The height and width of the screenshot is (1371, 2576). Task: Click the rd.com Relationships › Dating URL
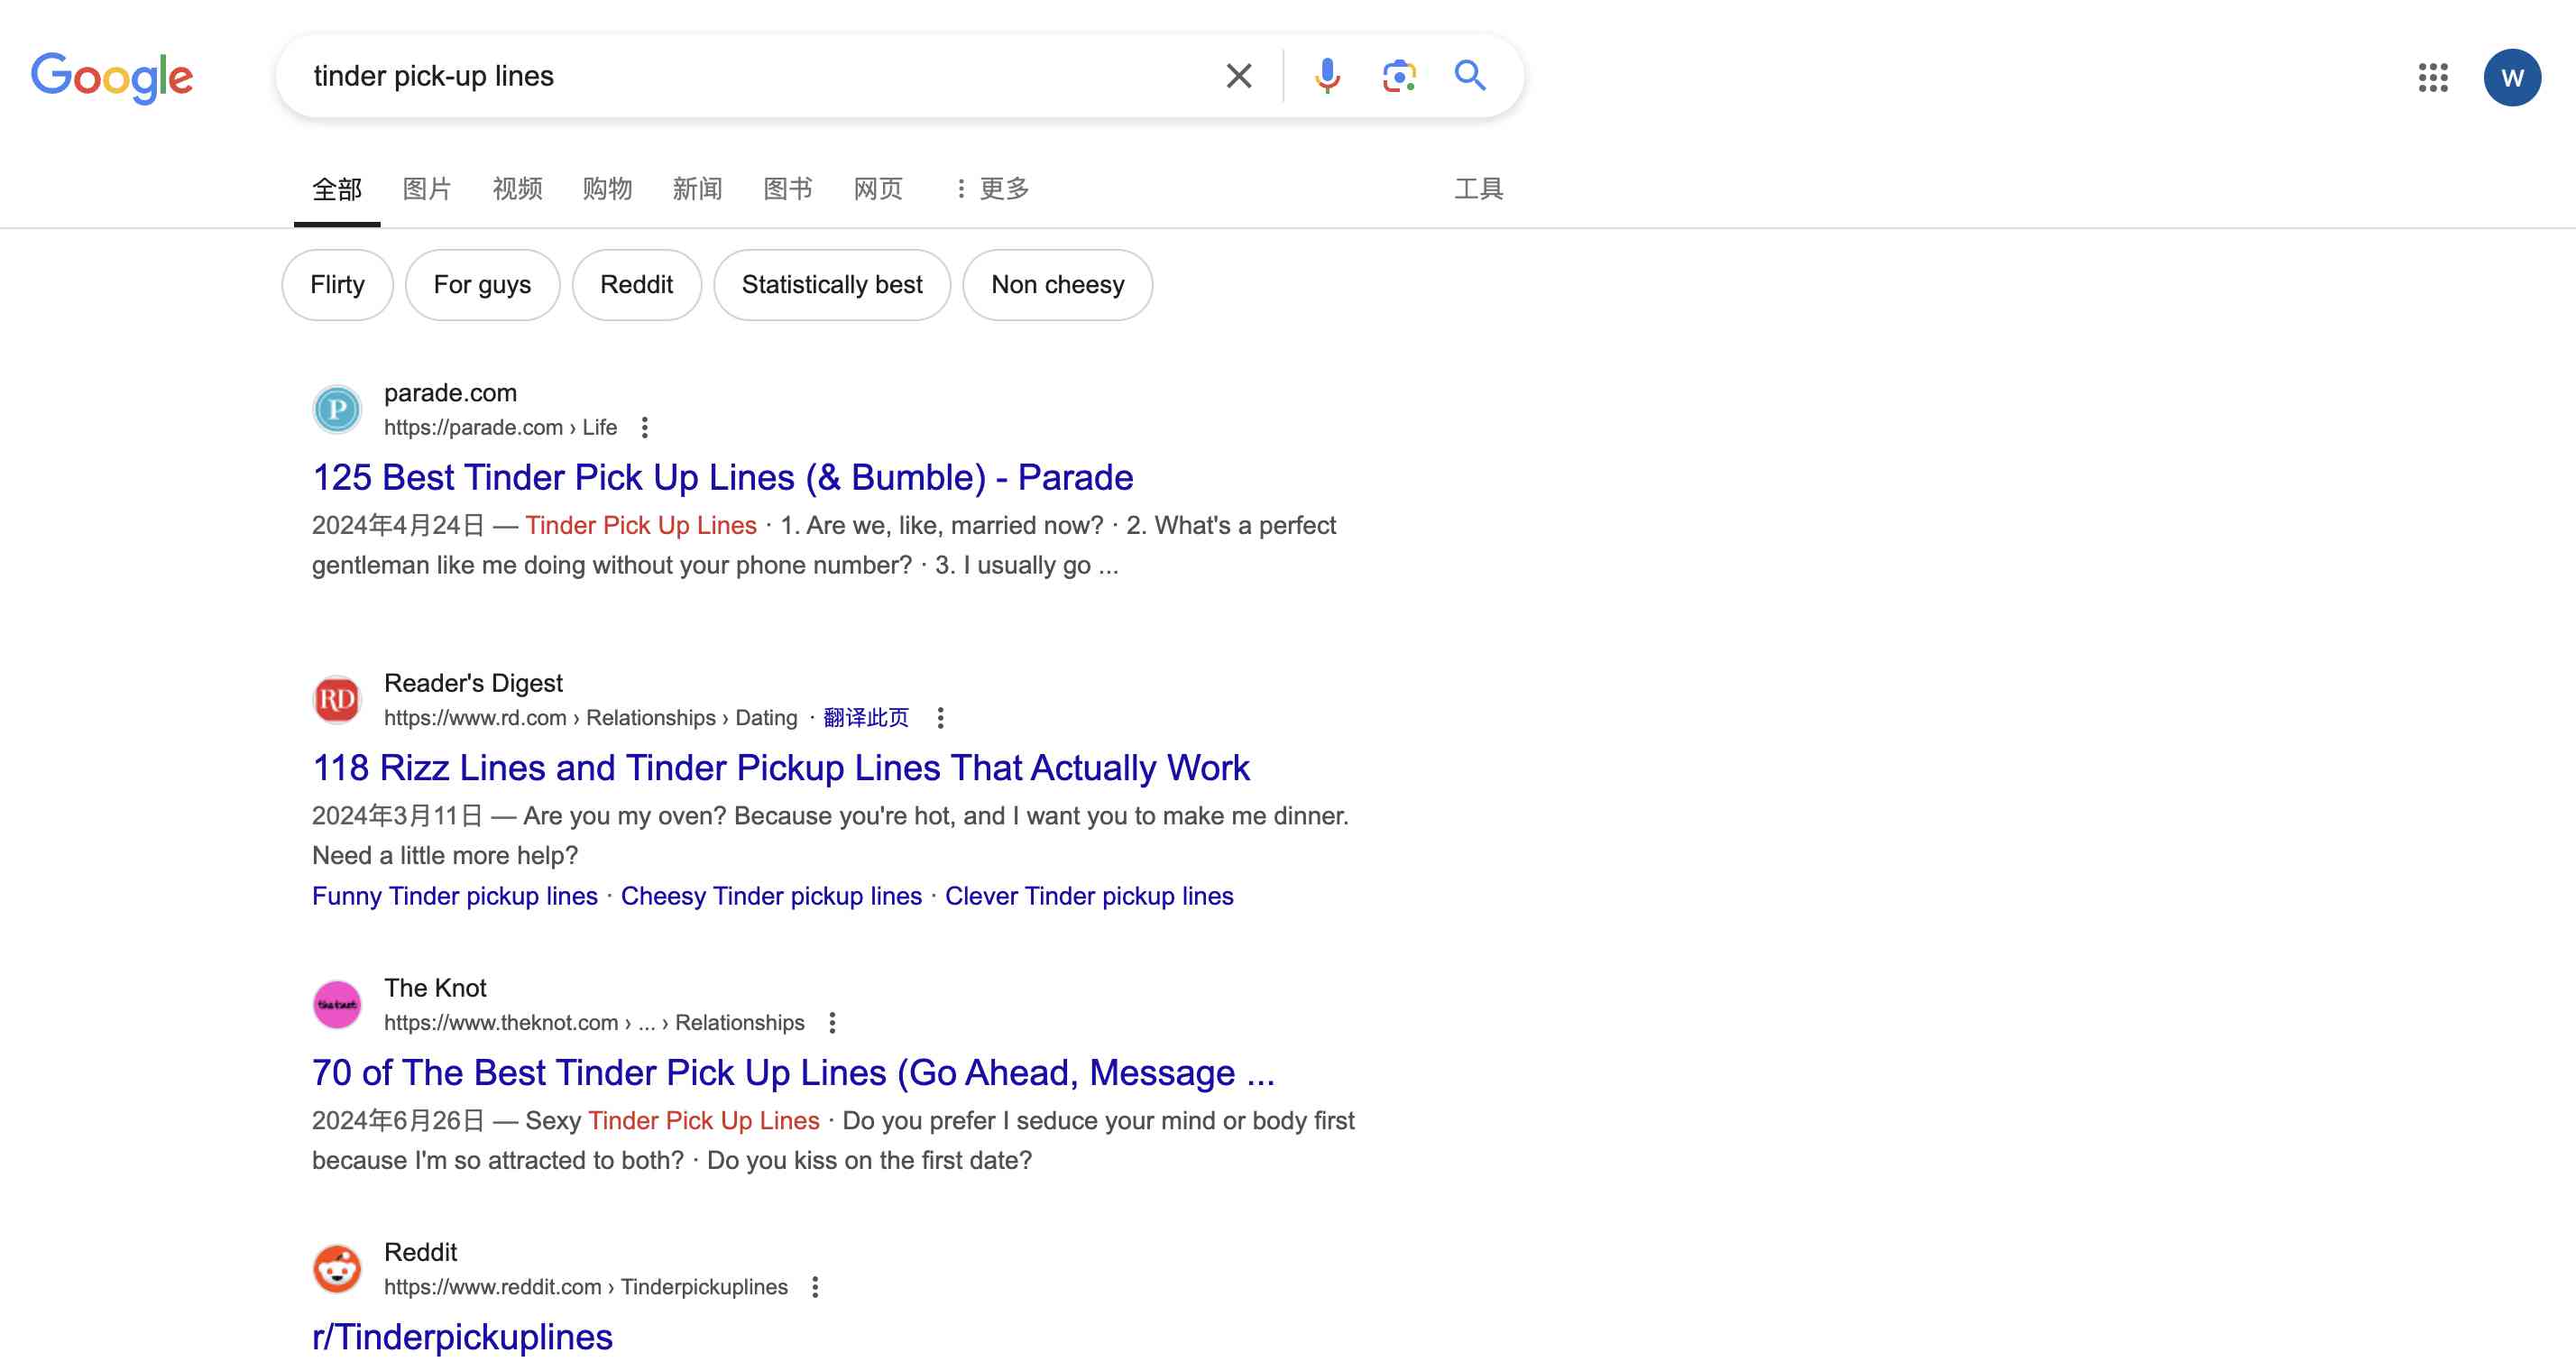point(590,717)
